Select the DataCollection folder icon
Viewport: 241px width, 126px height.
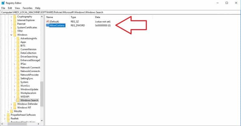click(x=18, y=53)
